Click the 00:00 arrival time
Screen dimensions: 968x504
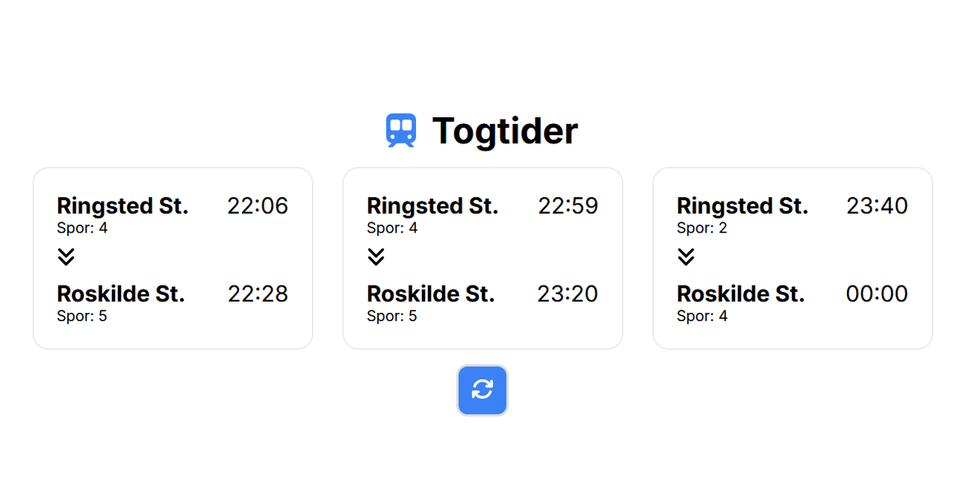(876, 293)
